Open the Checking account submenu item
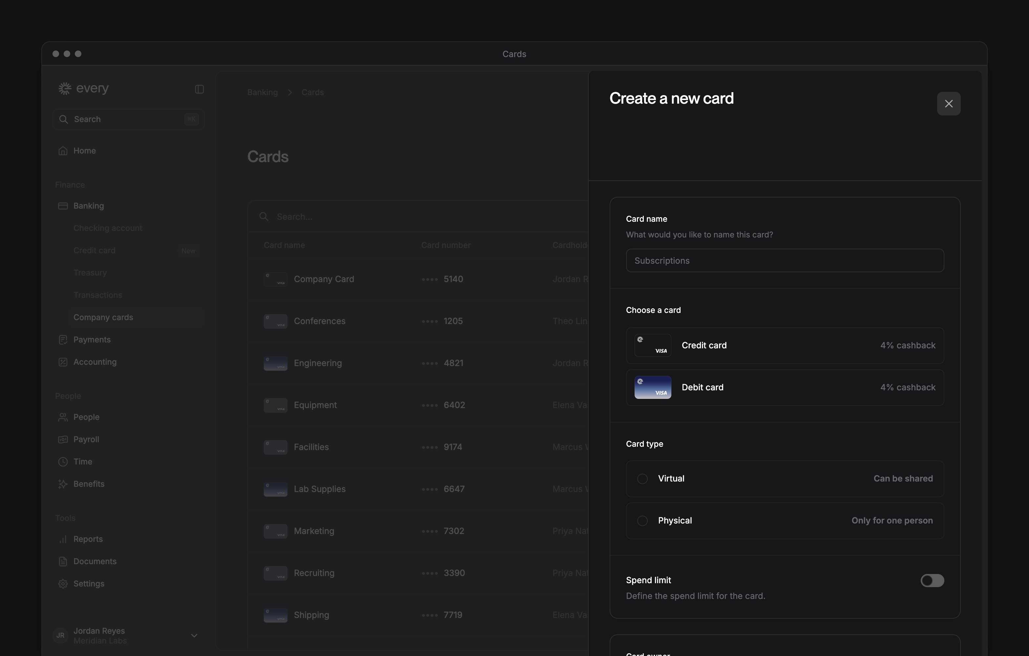Viewport: 1029px width, 656px height. click(108, 228)
